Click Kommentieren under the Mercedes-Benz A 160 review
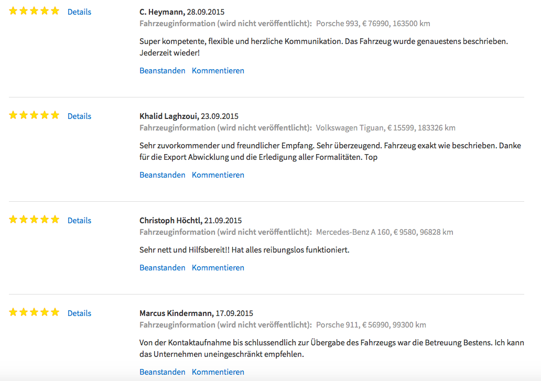The height and width of the screenshot is (381, 541). [x=218, y=268]
